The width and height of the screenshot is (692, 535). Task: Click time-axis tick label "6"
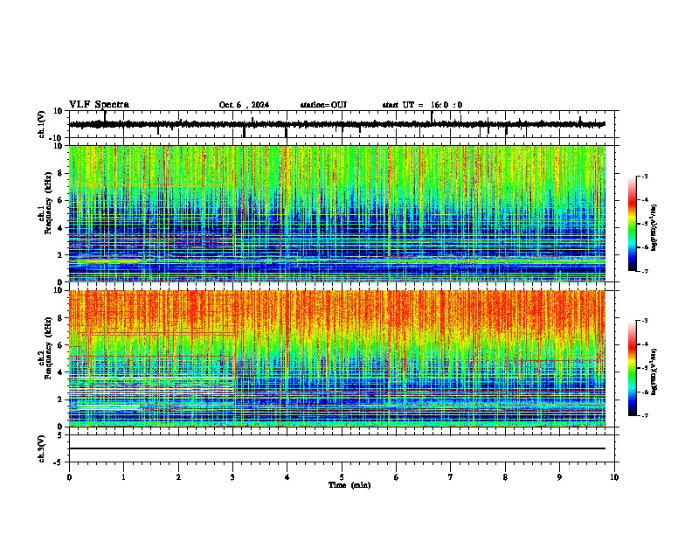(x=396, y=477)
